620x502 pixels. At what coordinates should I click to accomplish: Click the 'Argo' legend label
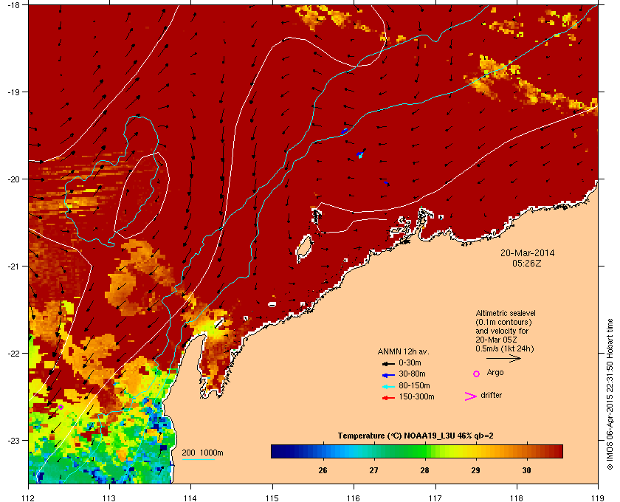click(x=495, y=373)
